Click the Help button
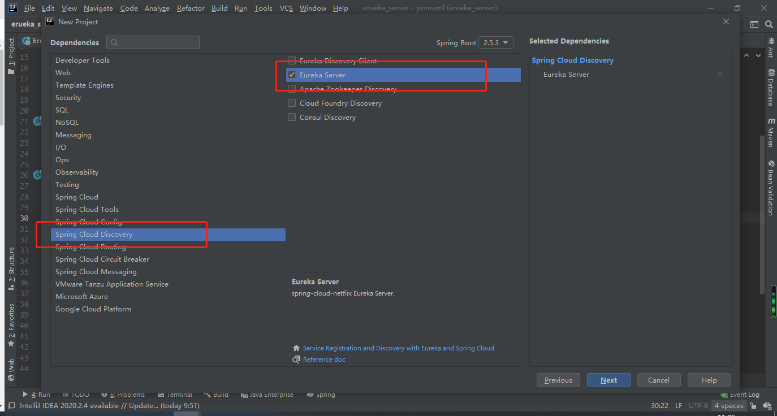Image resolution: width=777 pixels, height=416 pixels. (709, 380)
